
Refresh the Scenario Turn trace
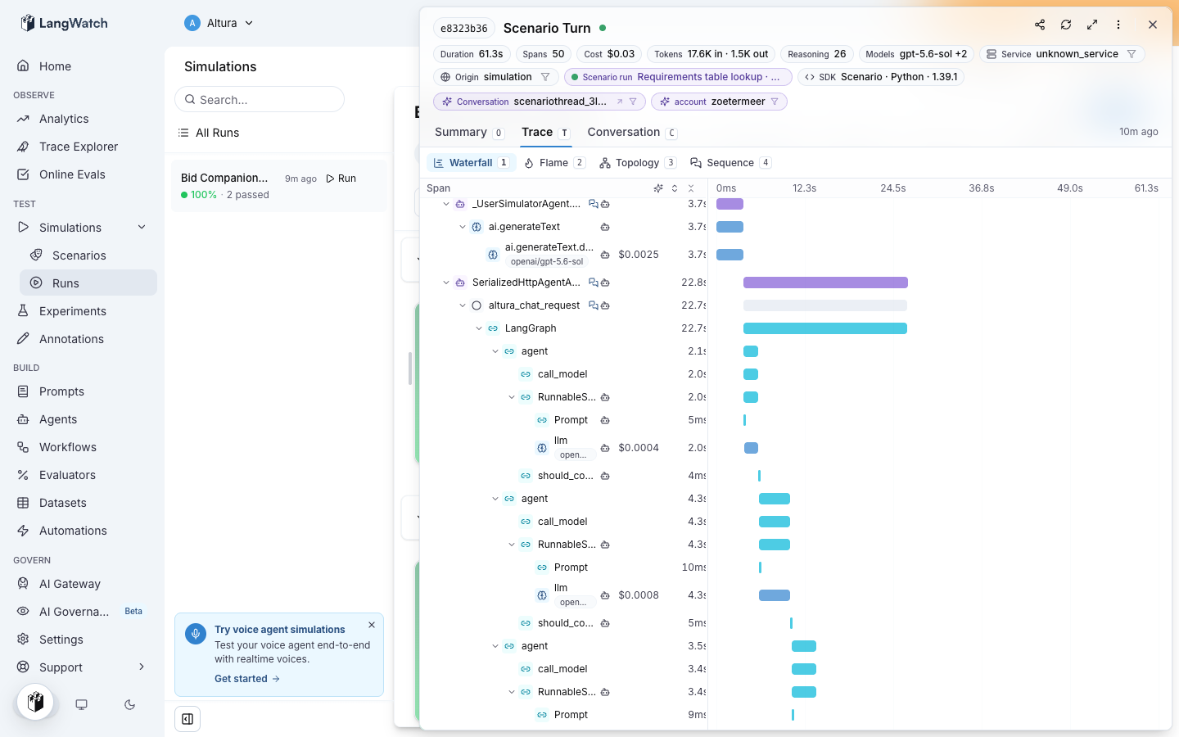tap(1066, 25)
